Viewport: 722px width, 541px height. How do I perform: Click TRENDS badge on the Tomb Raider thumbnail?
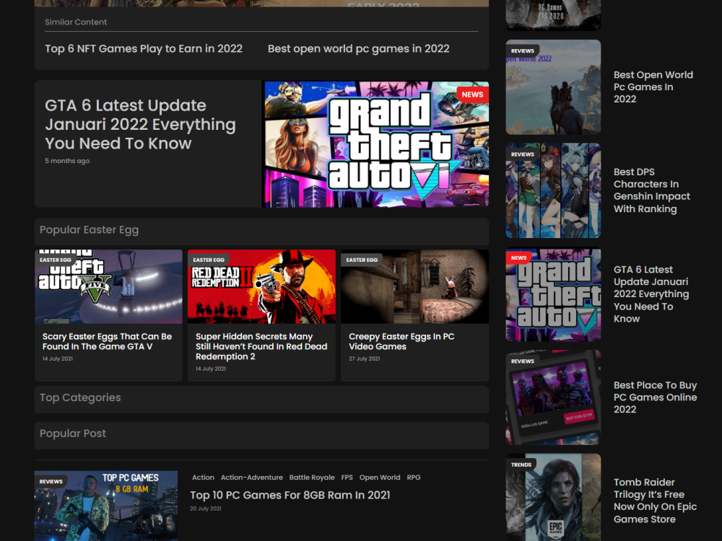click(521, 465)
